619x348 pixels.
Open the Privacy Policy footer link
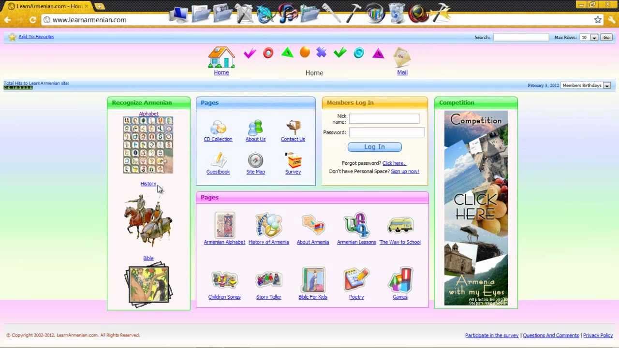tap(598, 335)
